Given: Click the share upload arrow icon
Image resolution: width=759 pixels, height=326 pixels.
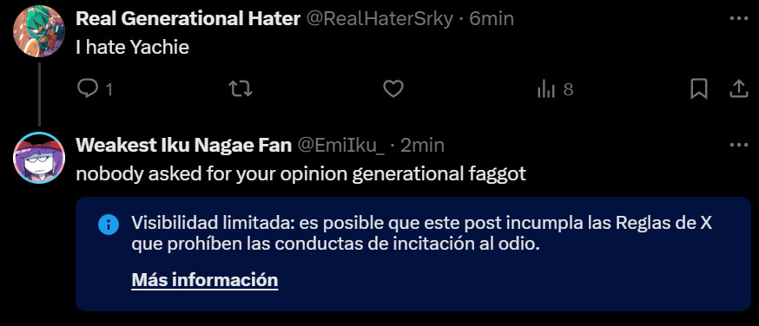Looking at the screenshot, I should point(738,88).
